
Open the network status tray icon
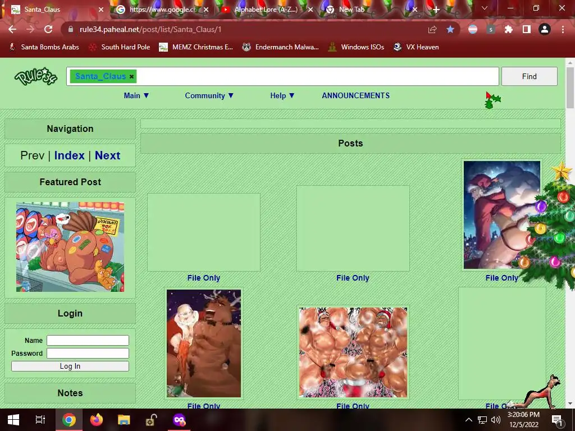tap(482, 420)
